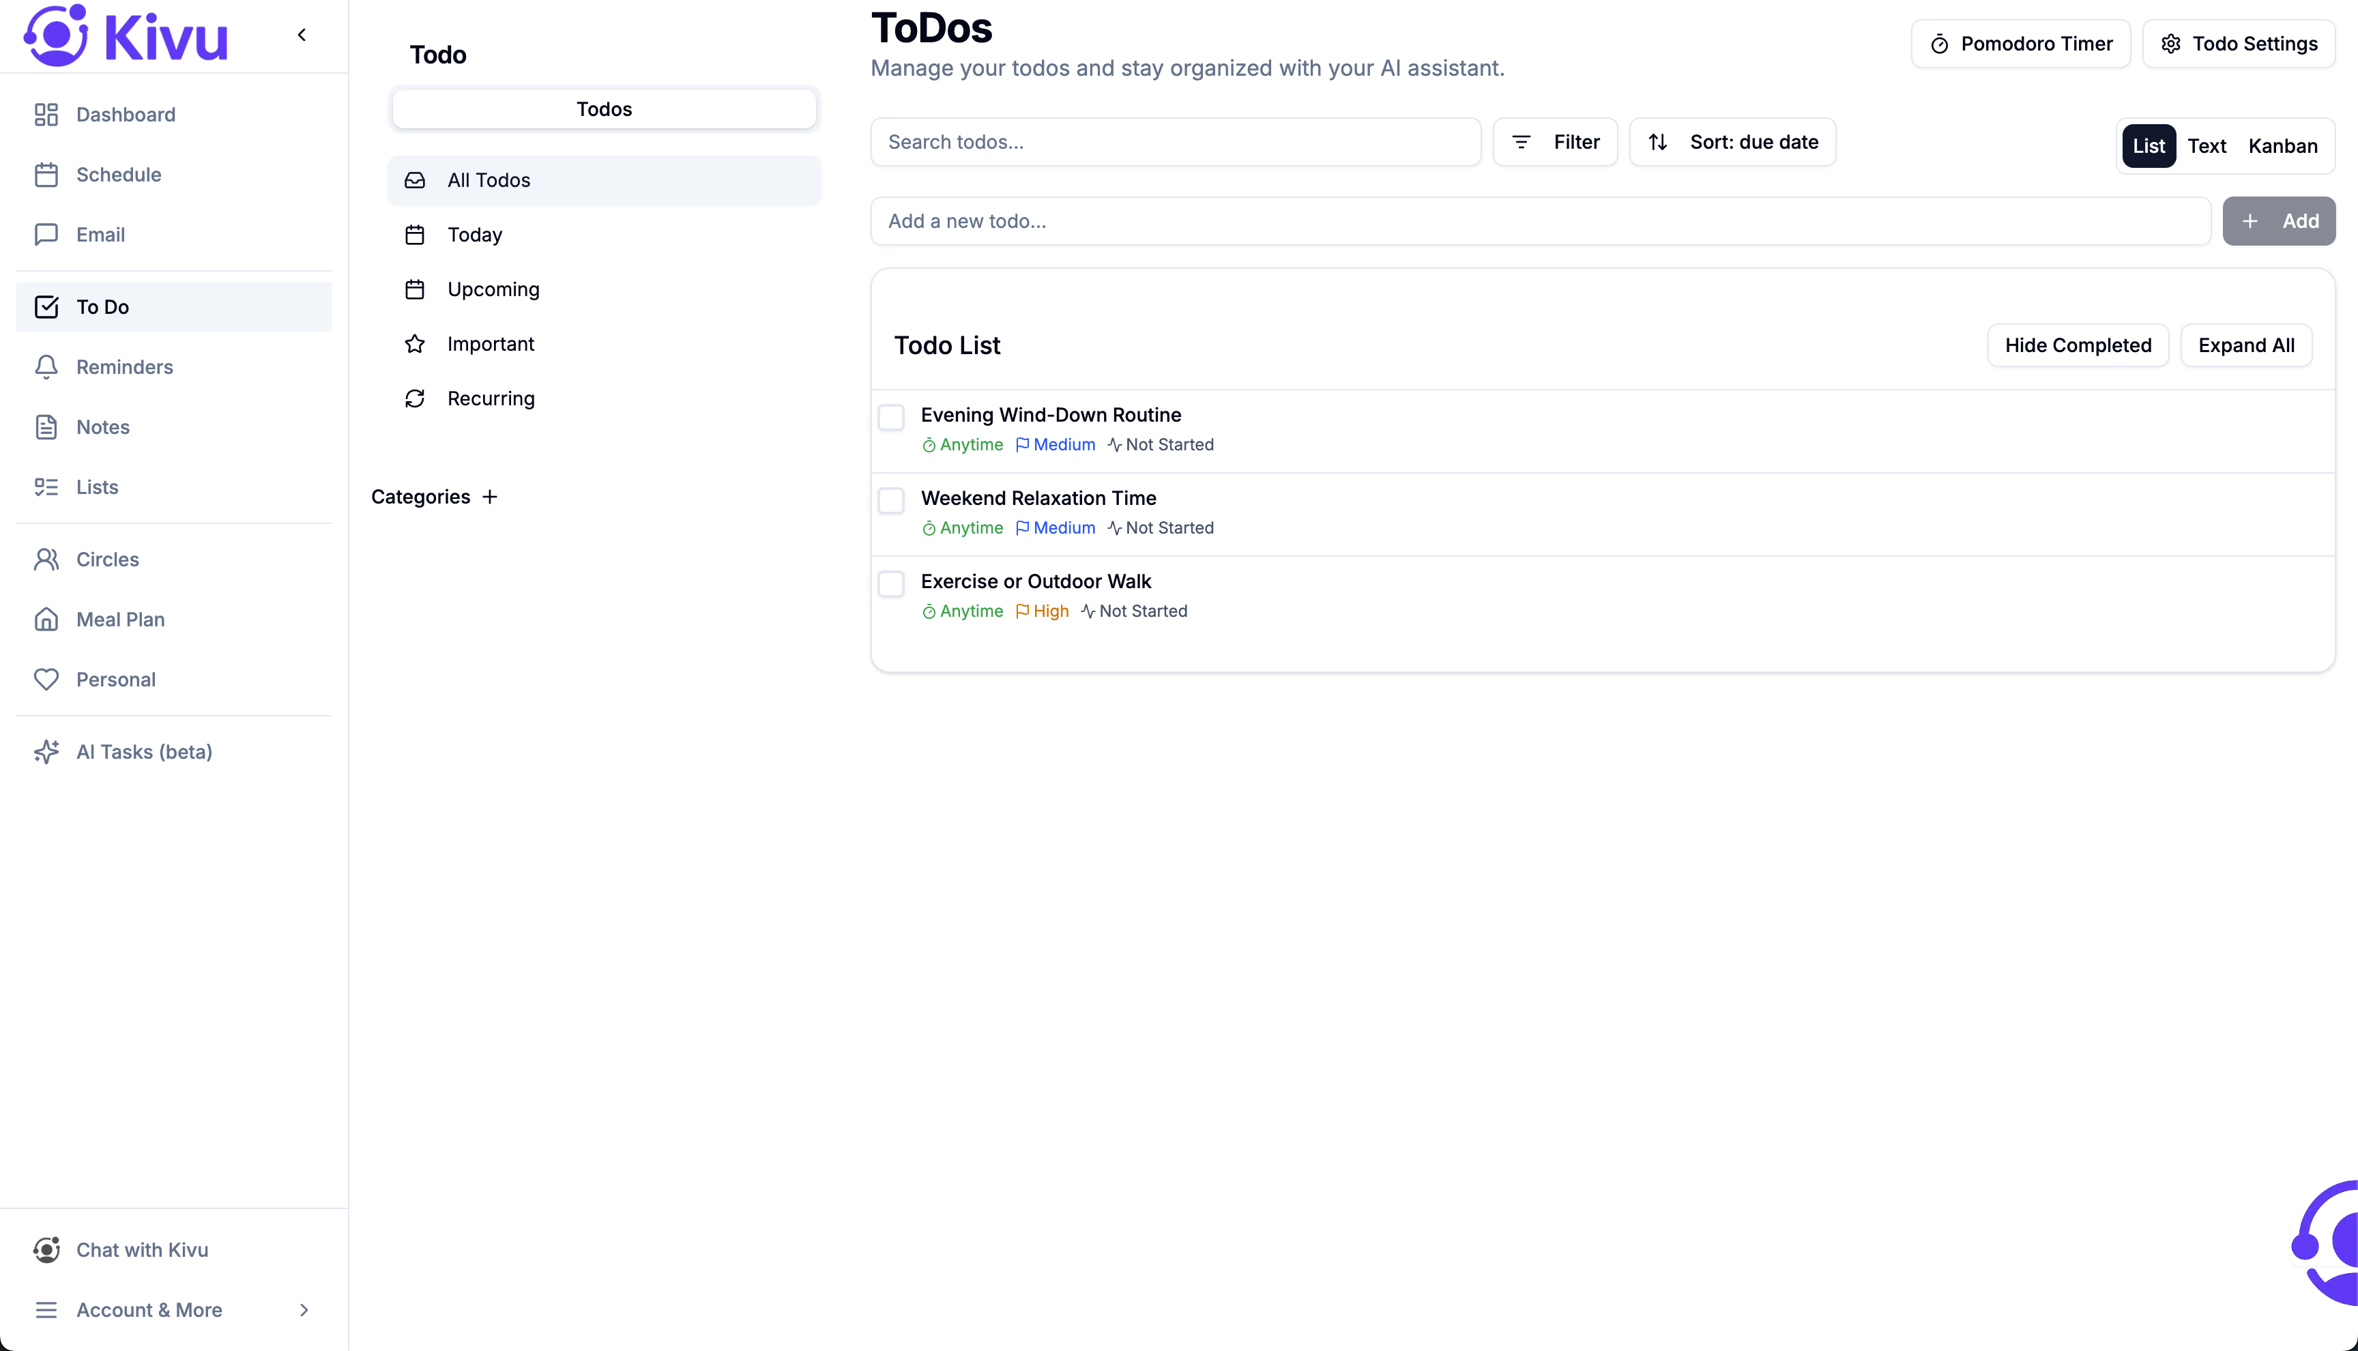Open the Reminders bell icon

pos(47,366)
